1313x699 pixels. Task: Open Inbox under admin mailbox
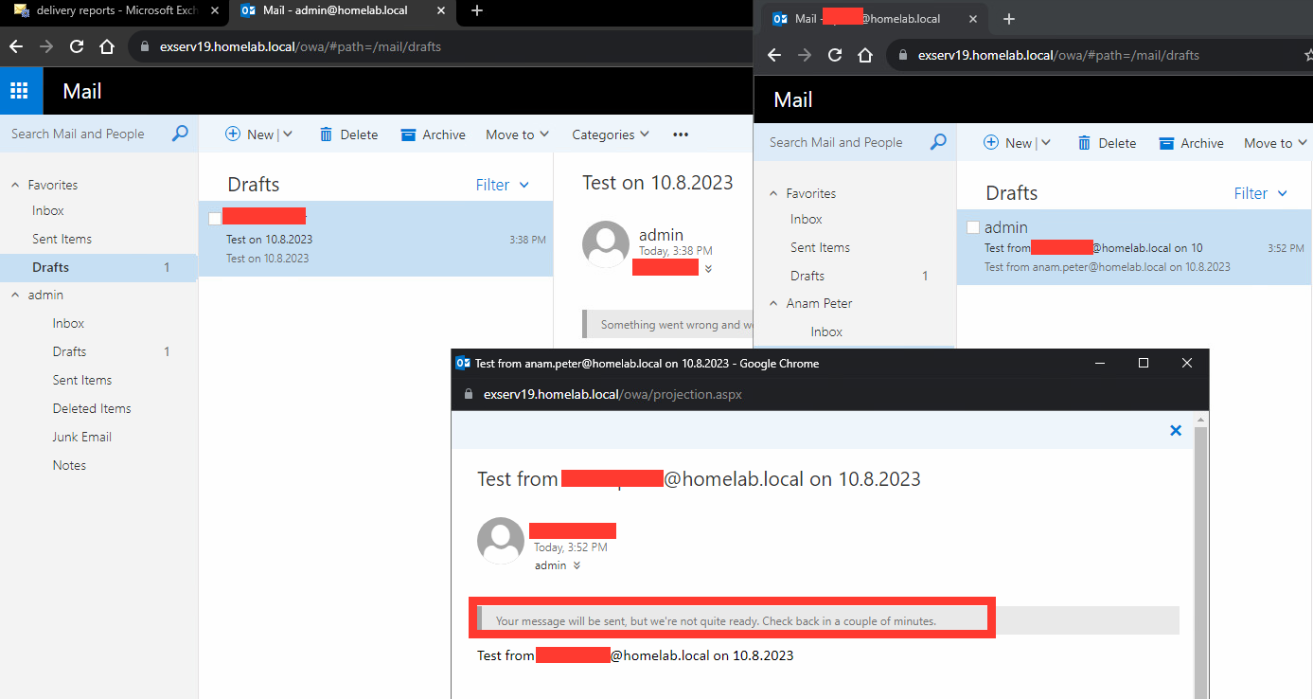pos(68,323)
